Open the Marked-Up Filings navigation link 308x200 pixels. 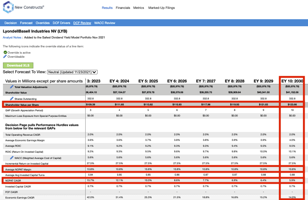(162, 8)
